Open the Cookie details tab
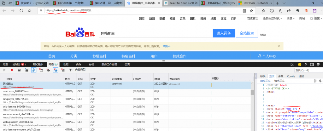This screenshot has width=323, height=131. [291, 76]
